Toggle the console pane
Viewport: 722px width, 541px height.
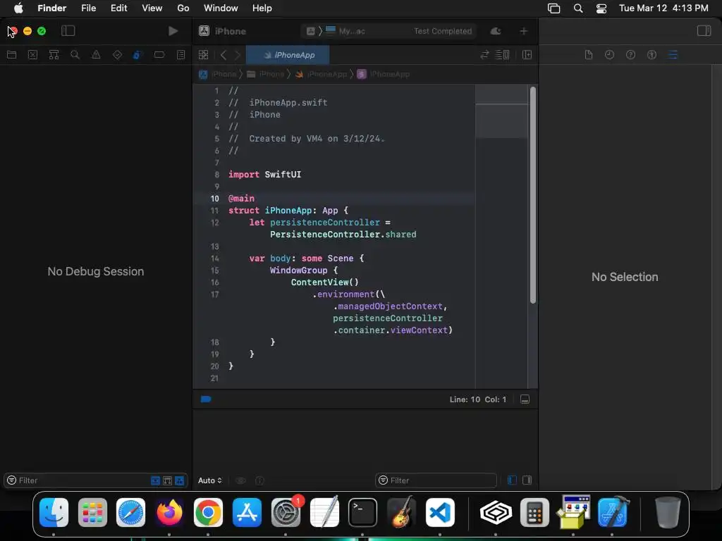[527, 480]
